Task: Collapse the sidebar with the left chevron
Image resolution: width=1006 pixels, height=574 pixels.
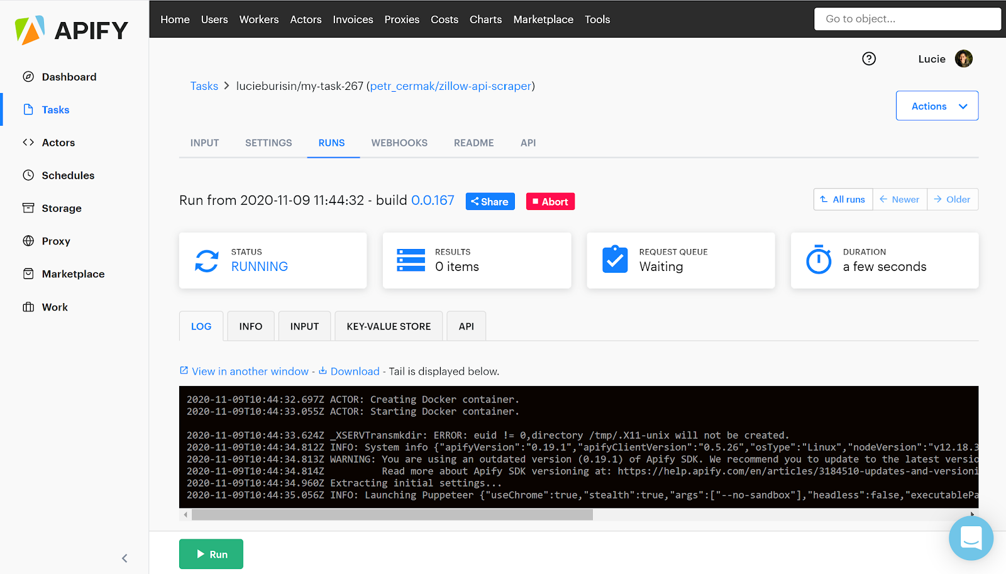Action: [124, 558]
